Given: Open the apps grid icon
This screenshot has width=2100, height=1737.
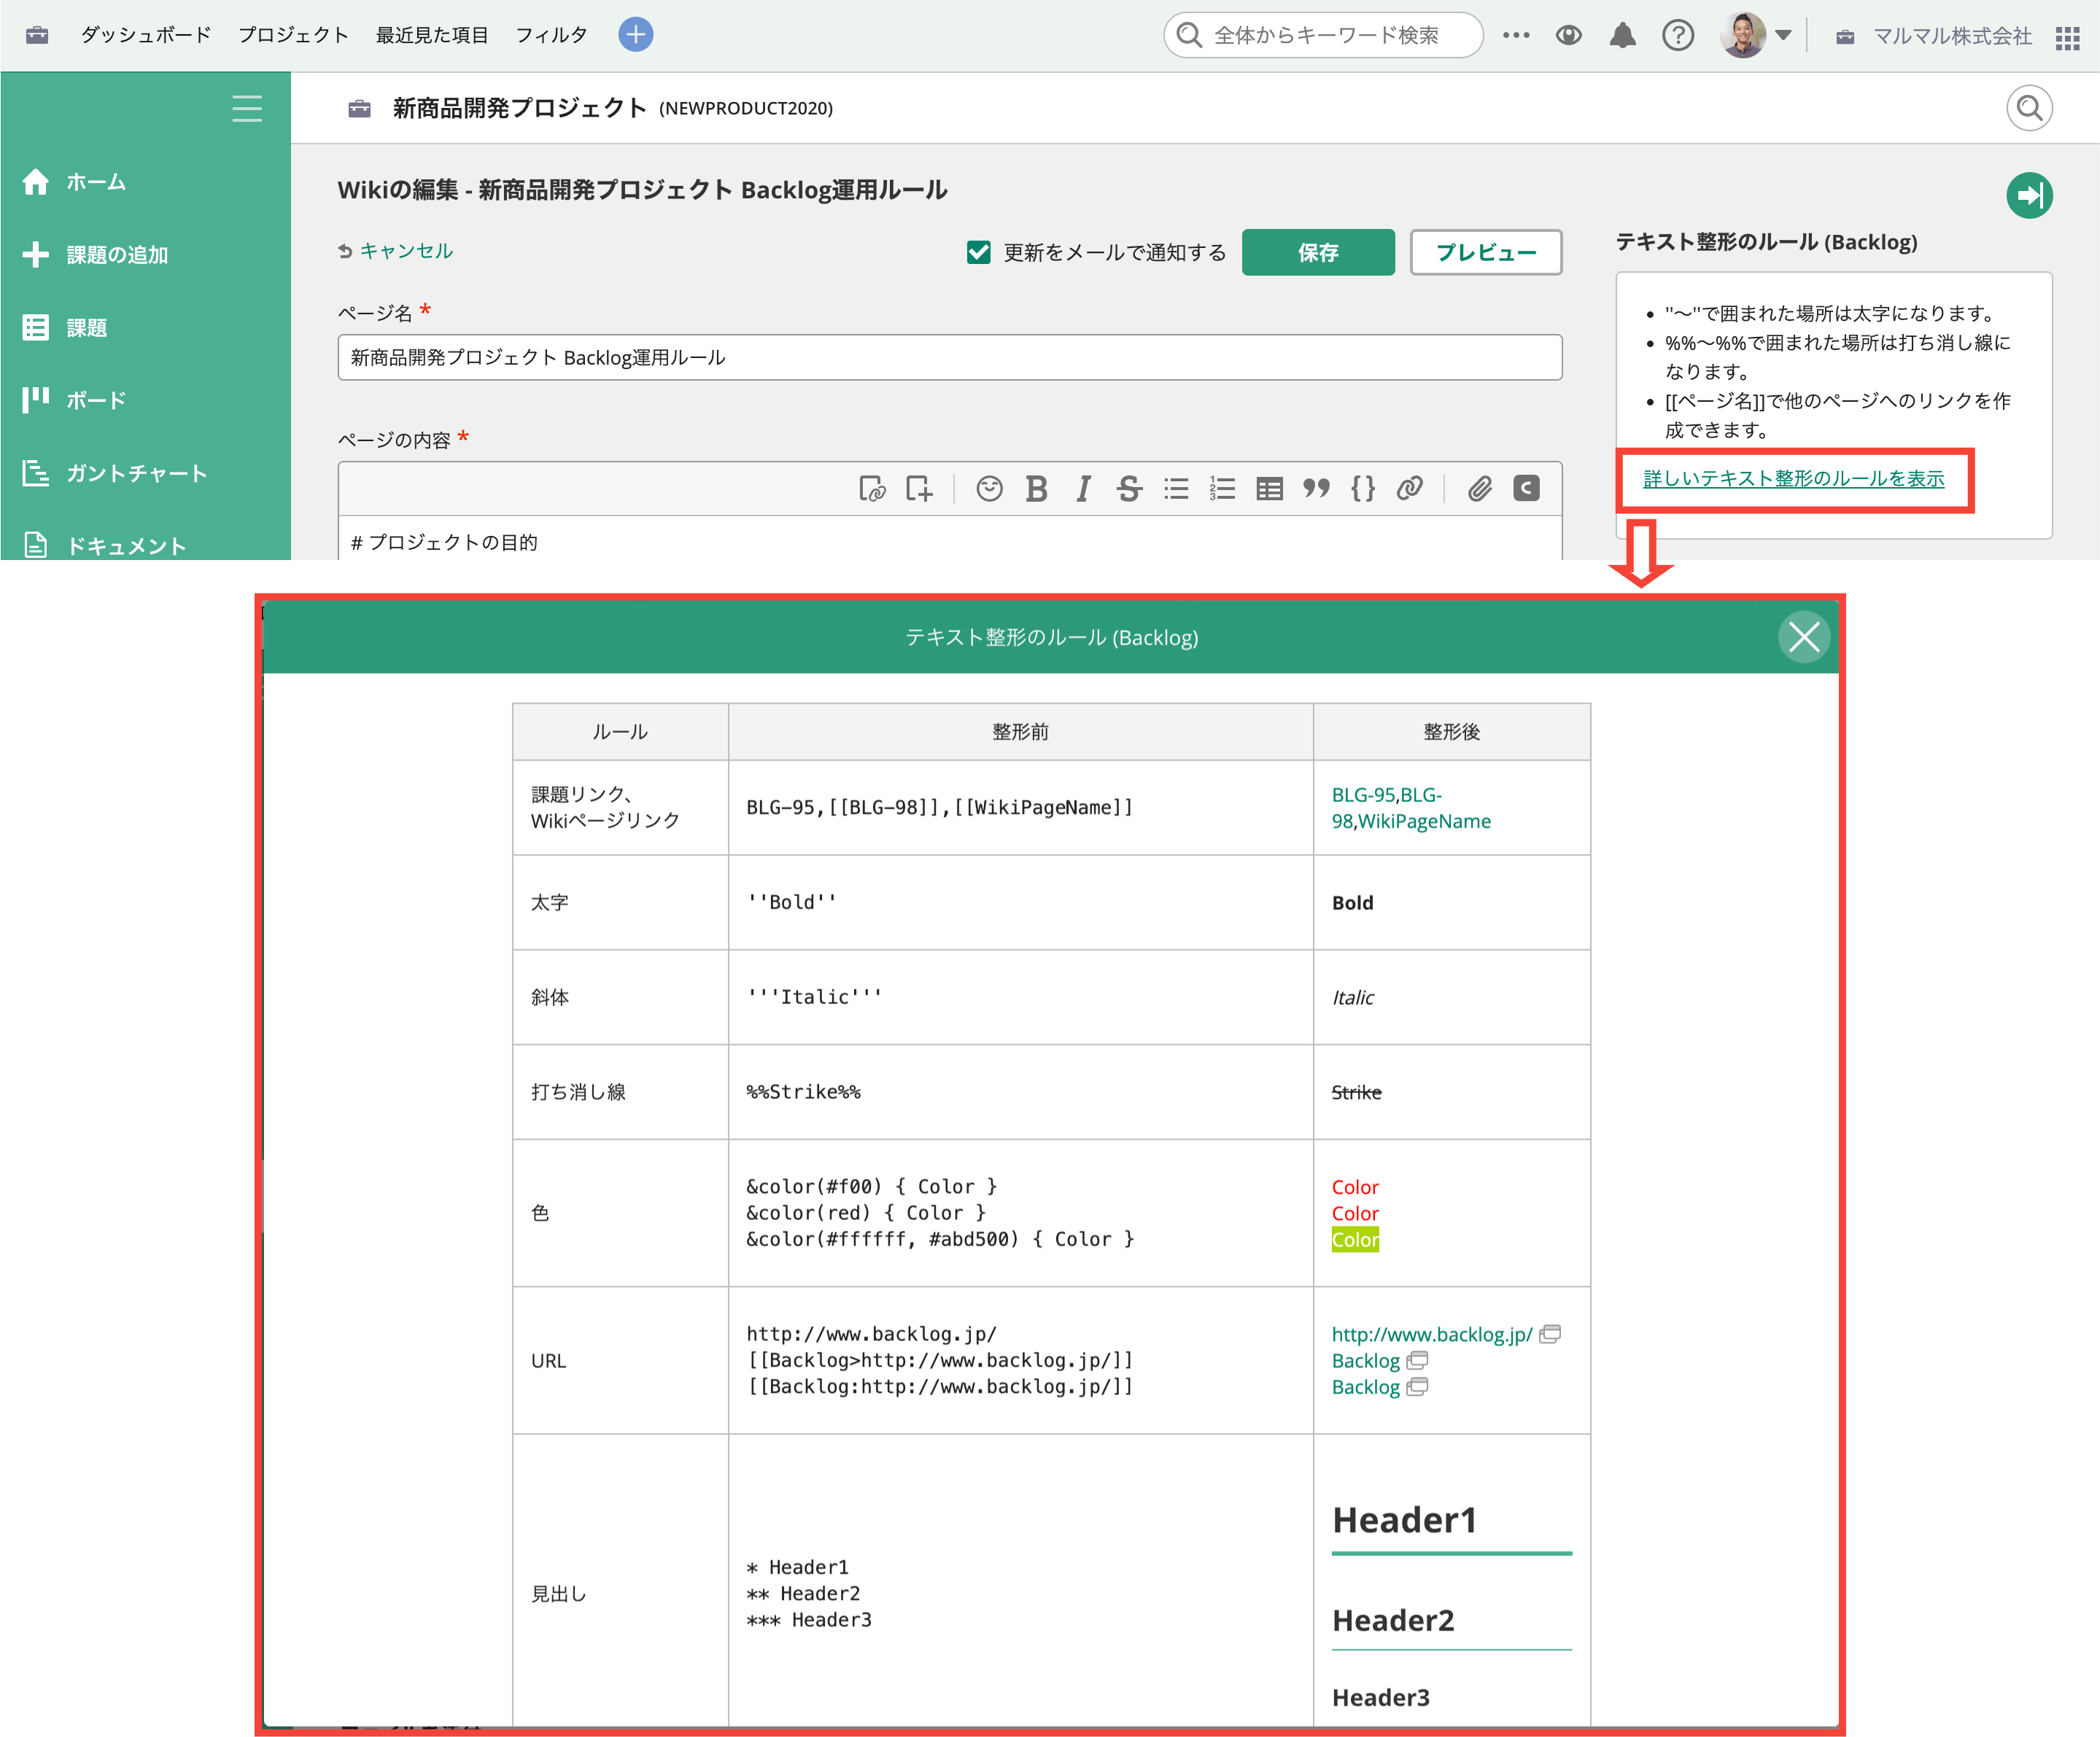Looking at the screenshot, I should point(2067,38).
